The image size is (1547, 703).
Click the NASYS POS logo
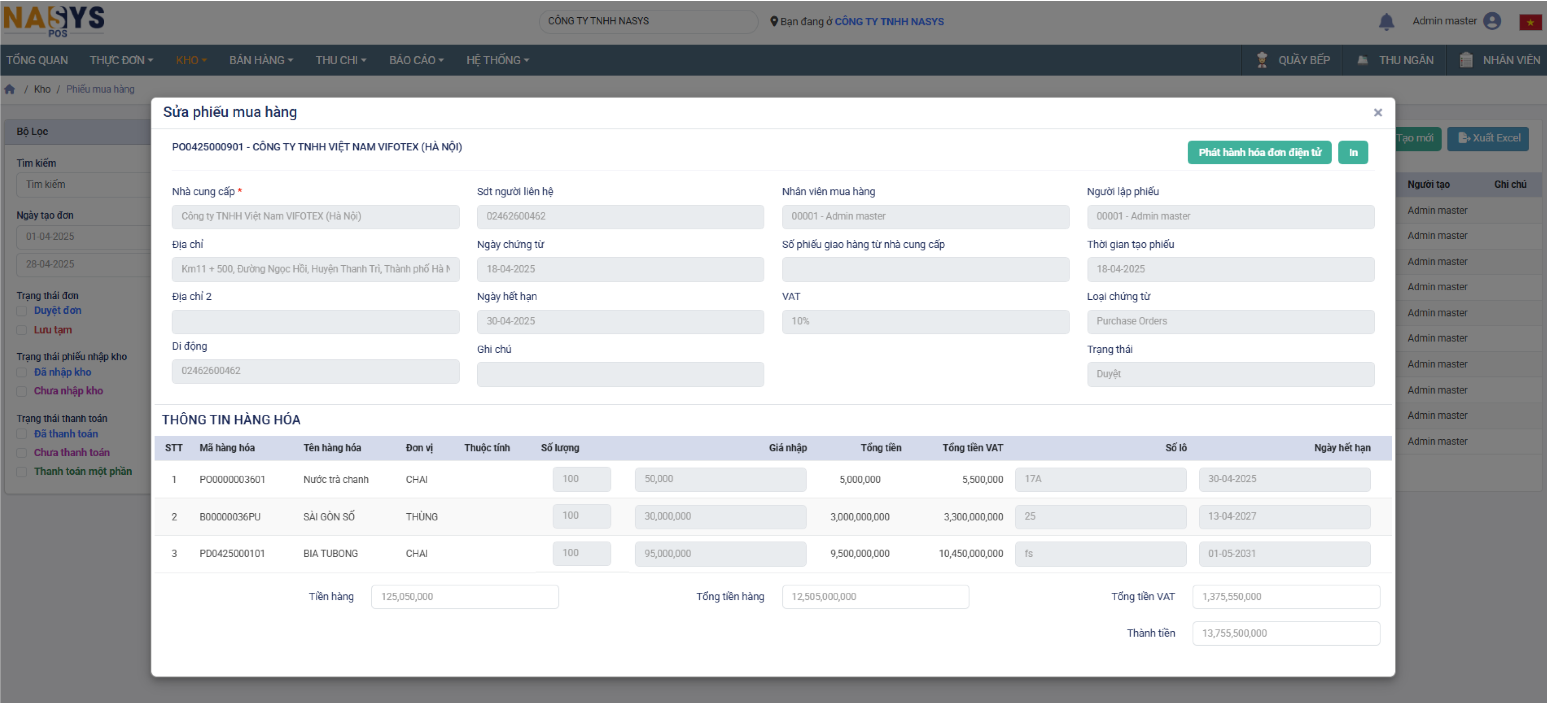pos(54,21)
